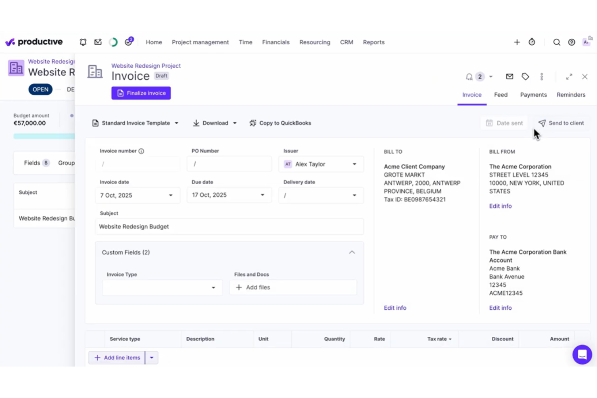The width and height of the screenshot is (597, 398).
Task: Click the Invoice number field
Action: (x=138, y=164)
